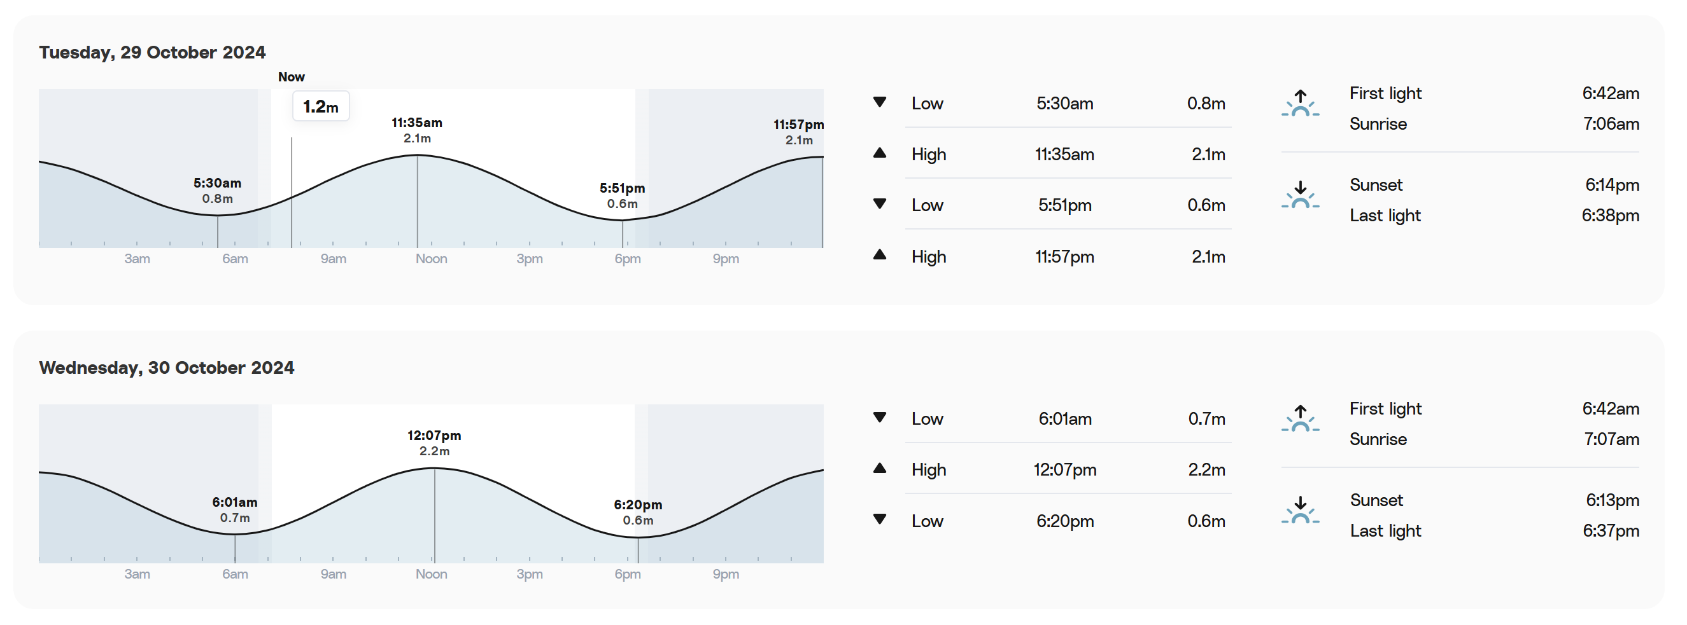
Task: Click up arrow icon for Wednesday 12:07pm high
Action: coord(880,468)
